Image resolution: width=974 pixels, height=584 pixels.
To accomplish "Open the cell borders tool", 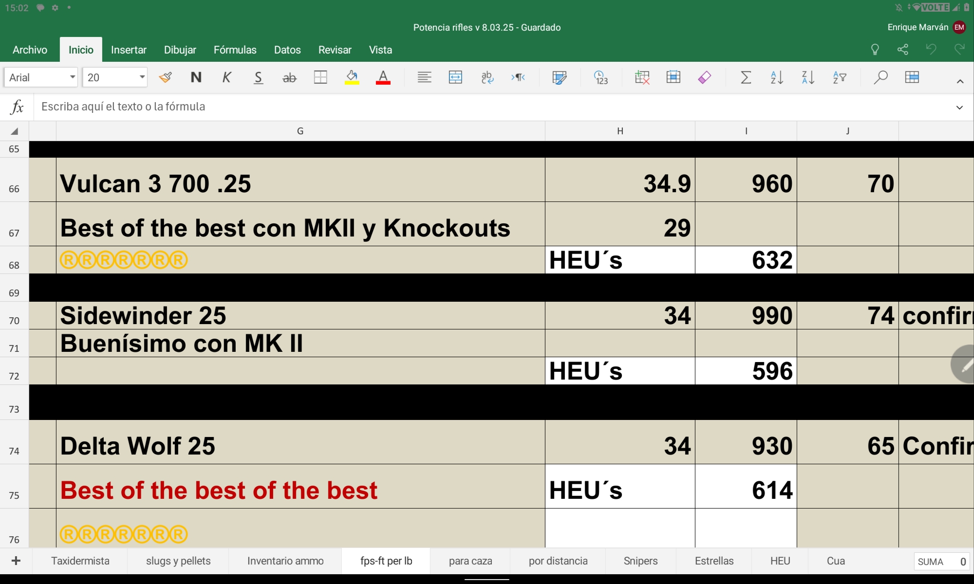I will (x=320, y=77).
